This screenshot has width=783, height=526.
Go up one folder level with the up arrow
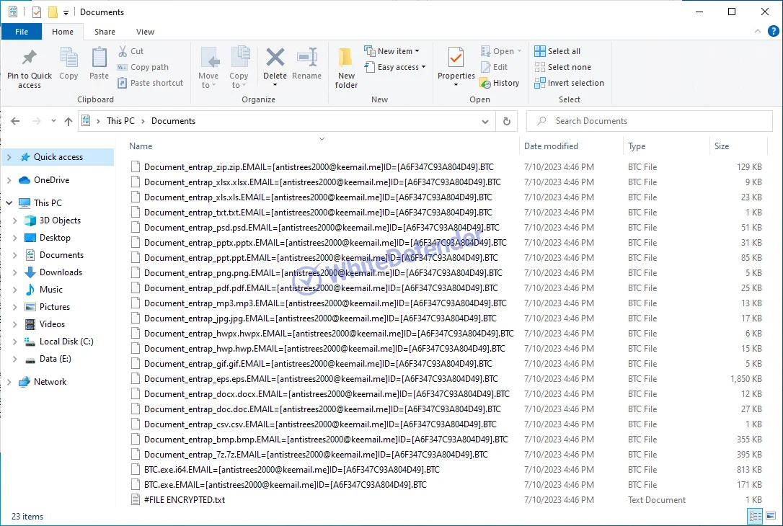(x=68, y=121)
